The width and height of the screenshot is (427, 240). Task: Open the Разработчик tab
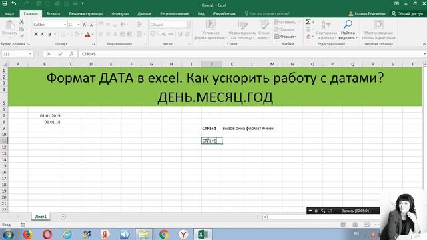[224, 13]
